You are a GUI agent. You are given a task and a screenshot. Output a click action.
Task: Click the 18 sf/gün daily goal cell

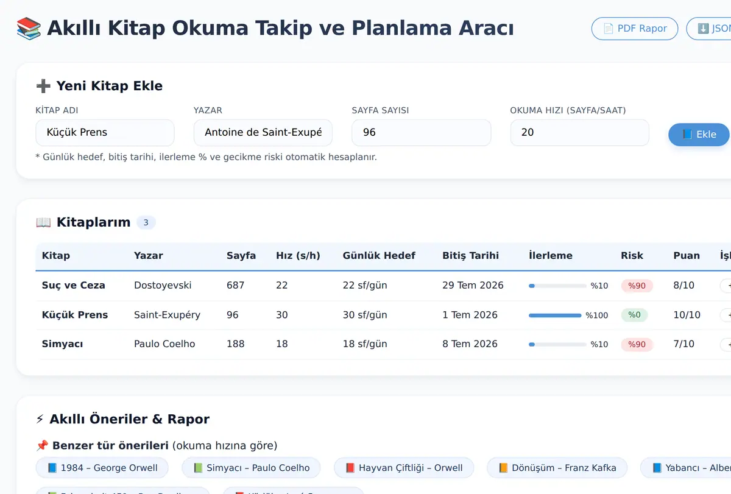(365, 344)
